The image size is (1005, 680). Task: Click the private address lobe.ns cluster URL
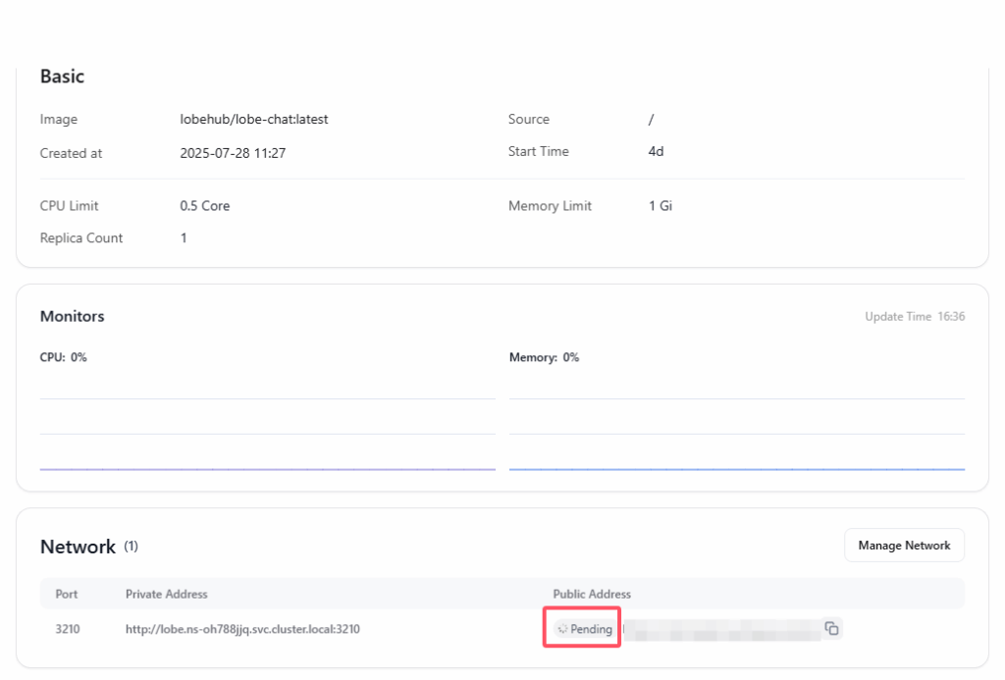[x=242, y=629]
